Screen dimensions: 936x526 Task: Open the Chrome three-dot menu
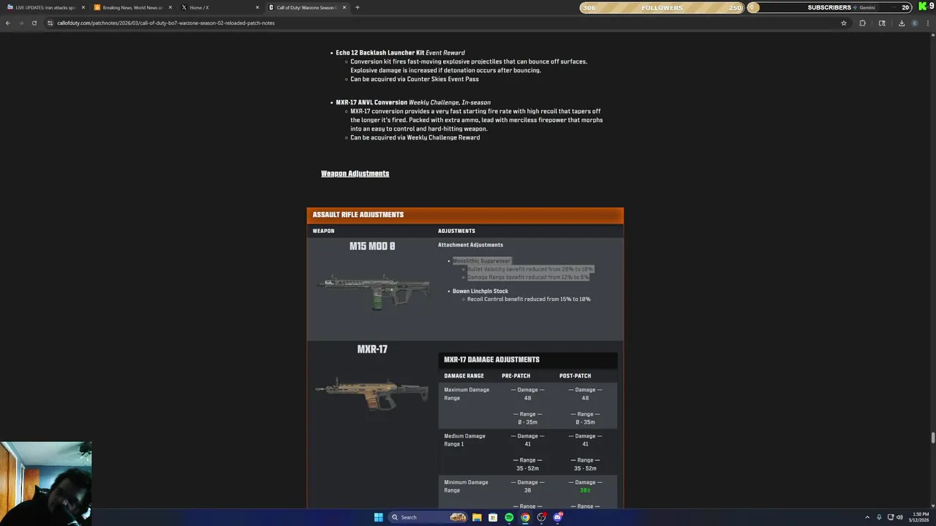coord(929,23)
